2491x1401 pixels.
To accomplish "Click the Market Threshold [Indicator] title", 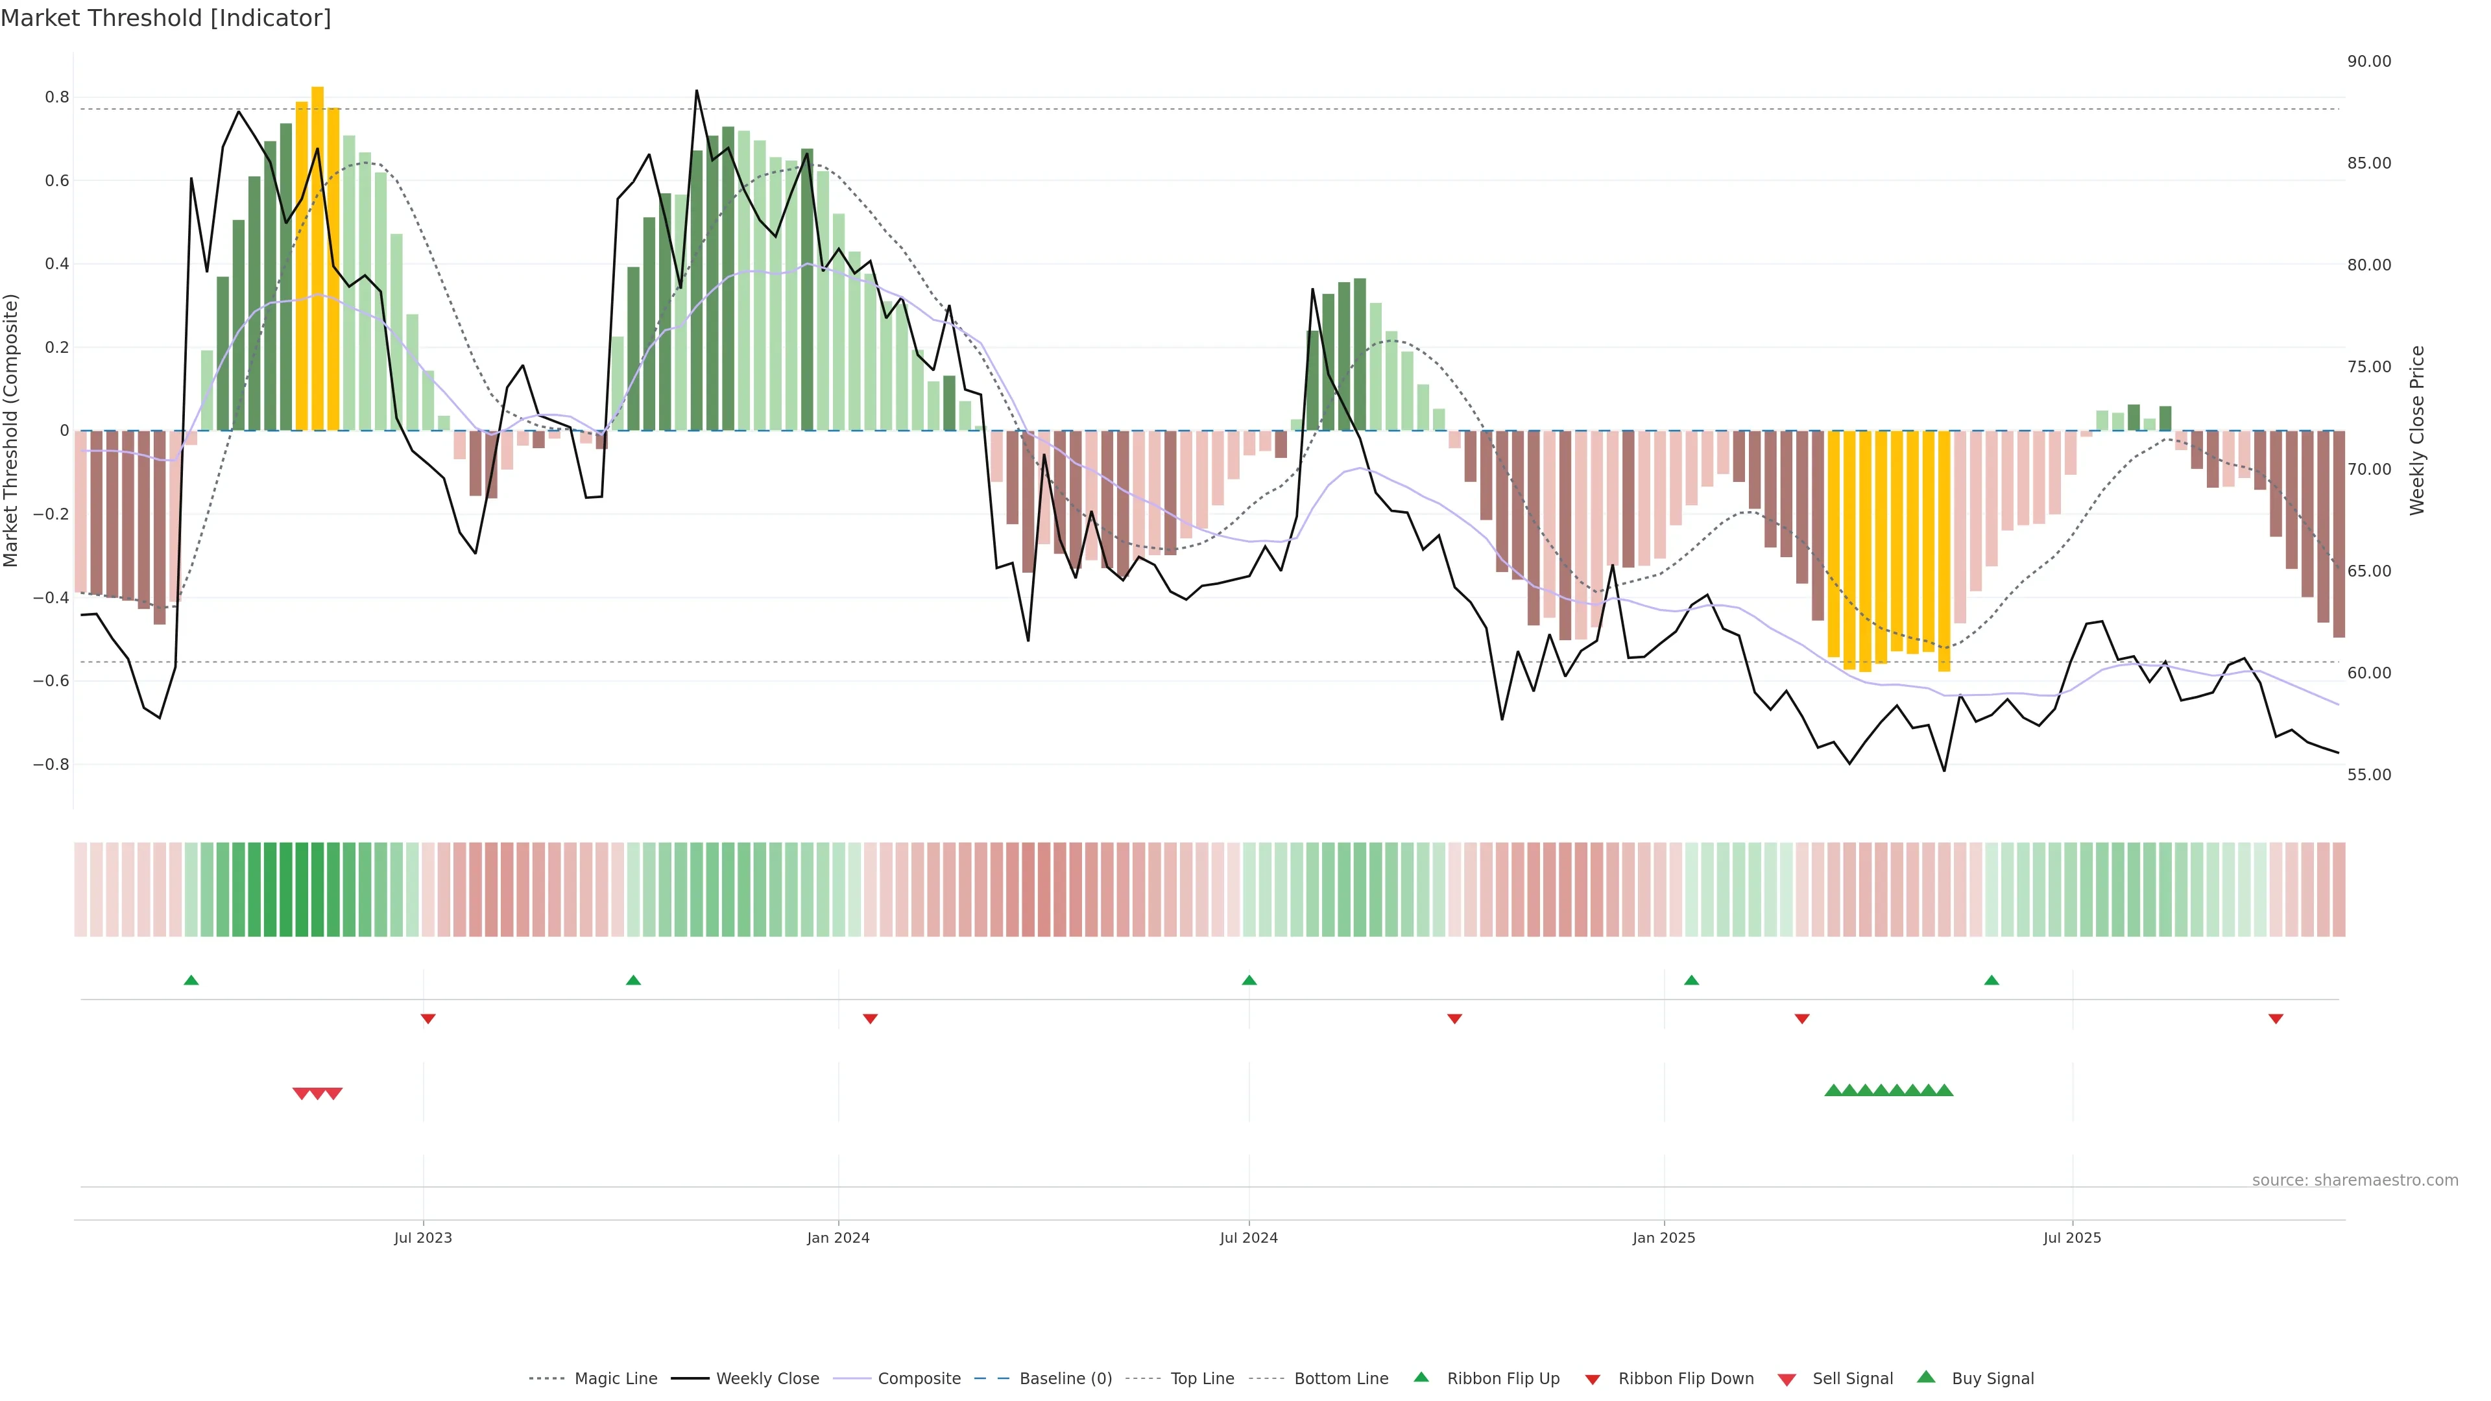I will [x=165, y=18].
